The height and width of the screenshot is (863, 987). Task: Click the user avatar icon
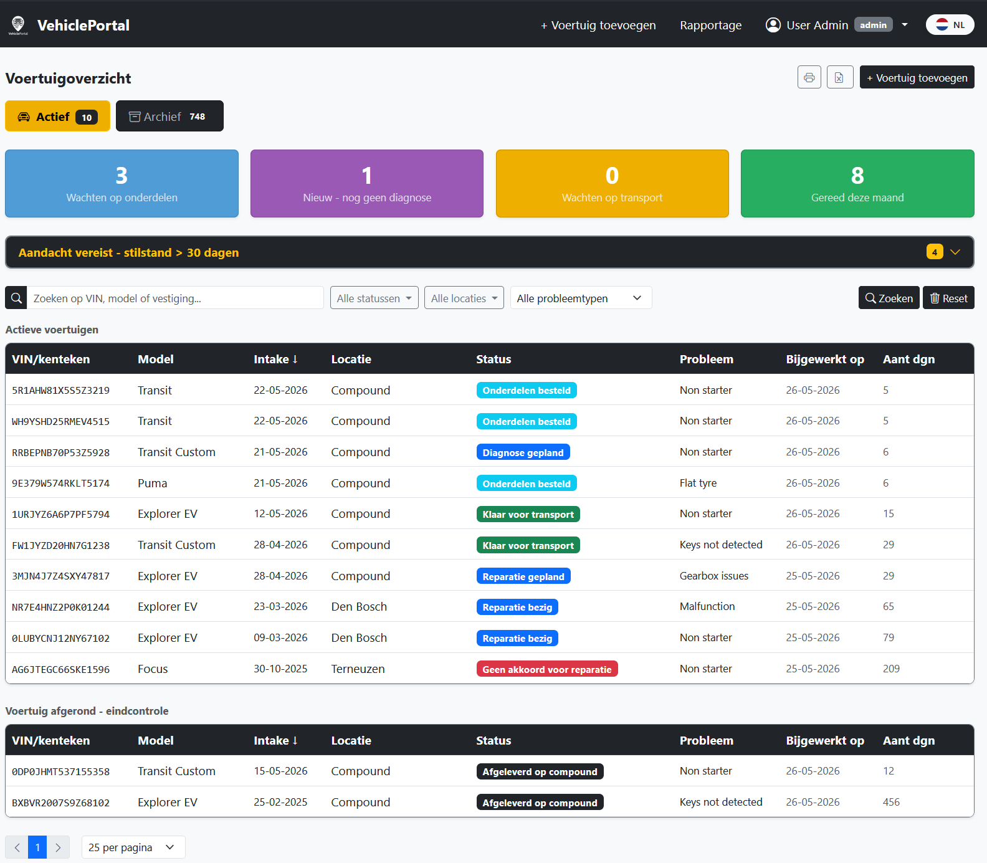(773, 25)
